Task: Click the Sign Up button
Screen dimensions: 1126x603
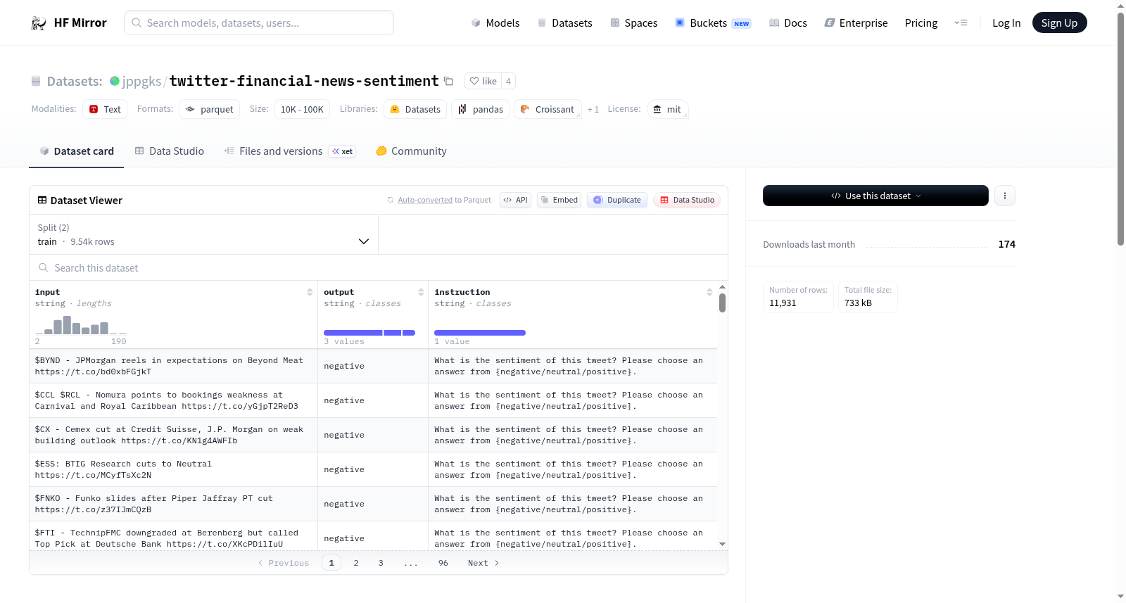Action: [1059, 23]
